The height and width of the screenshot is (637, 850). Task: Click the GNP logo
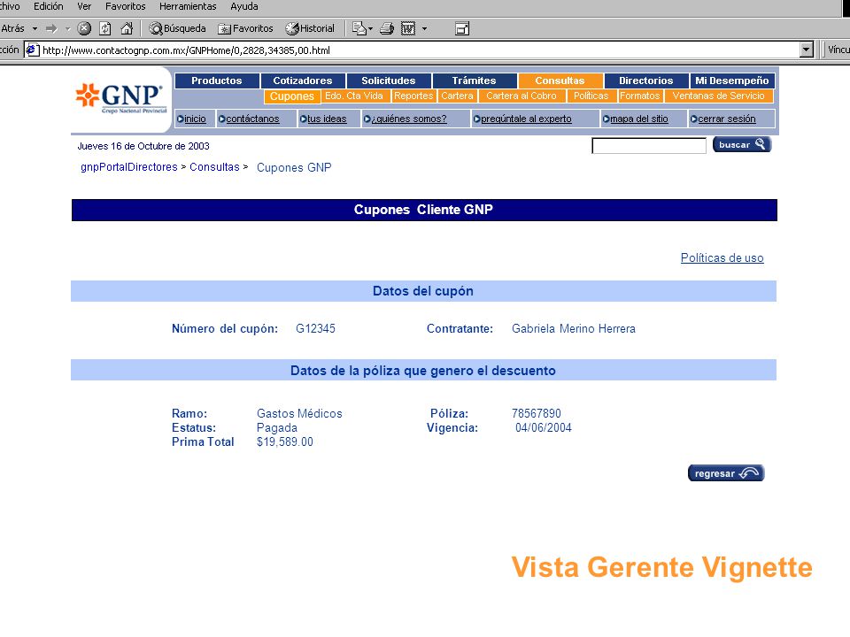tap(121, 97)
